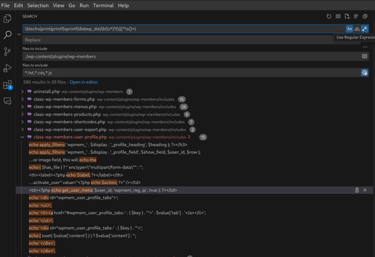This screenshot has height=257, width=375.
Task: Refresh the search results
Action: pyautogui.click(x=329, y=16)
